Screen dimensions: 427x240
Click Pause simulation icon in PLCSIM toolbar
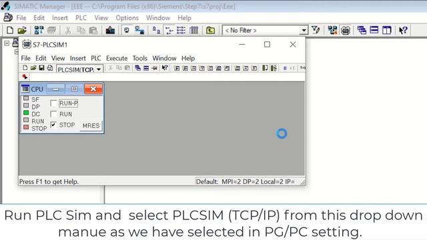coord(285,68)
